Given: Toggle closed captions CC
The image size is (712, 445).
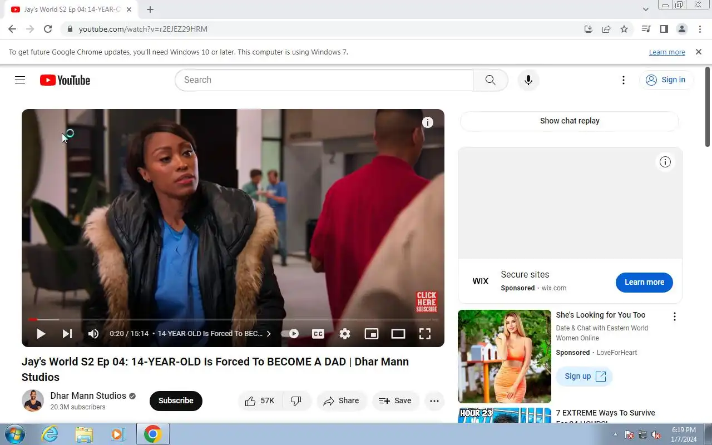Looking at the screenshot, I should 318,334.
